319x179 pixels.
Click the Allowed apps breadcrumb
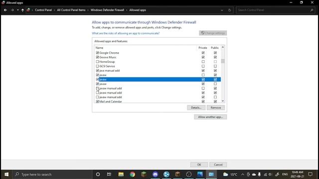coord(138,10)
